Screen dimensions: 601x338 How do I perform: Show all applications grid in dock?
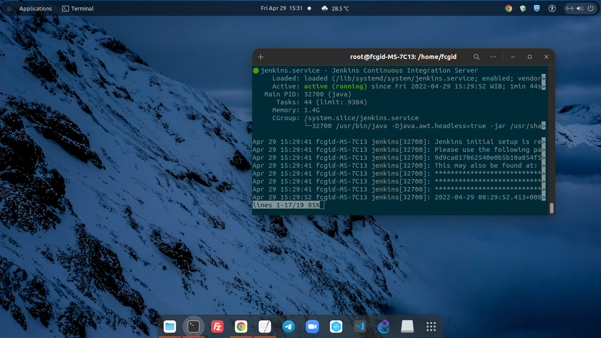pyautogui.click(x=431, y=327)
